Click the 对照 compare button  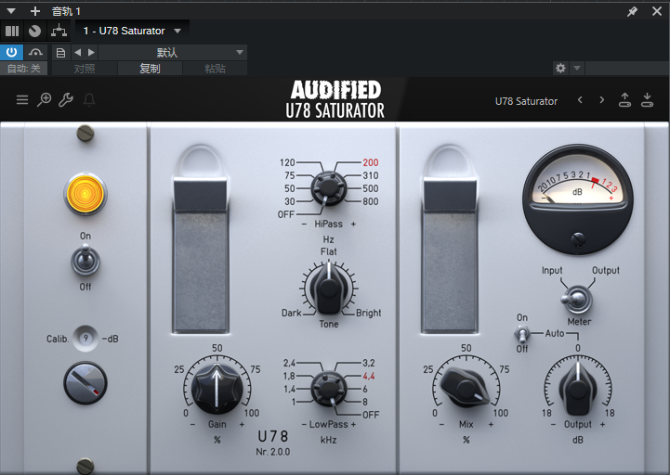pos(85,69)
